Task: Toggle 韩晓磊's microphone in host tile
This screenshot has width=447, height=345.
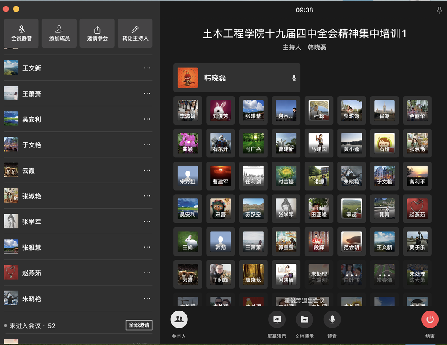Action: coord(294,78)
